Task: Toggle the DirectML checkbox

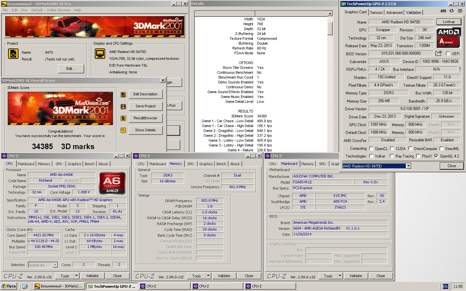Action: pos(441,148)
